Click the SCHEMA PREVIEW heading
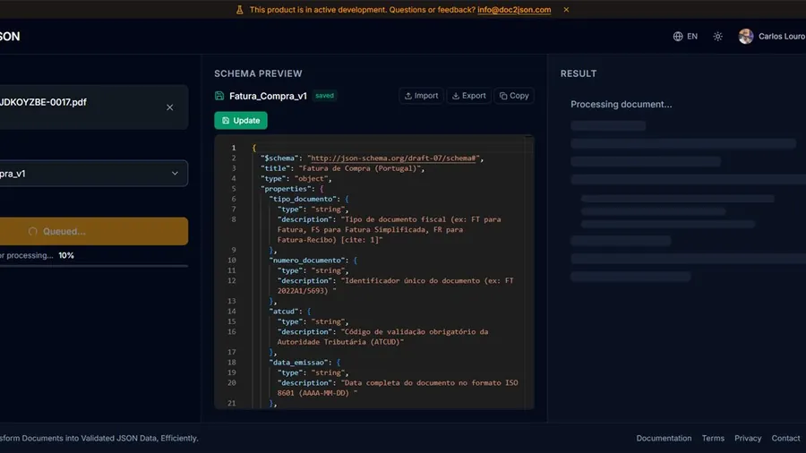This screenshot has height=453, width=806. pos(258,73)
